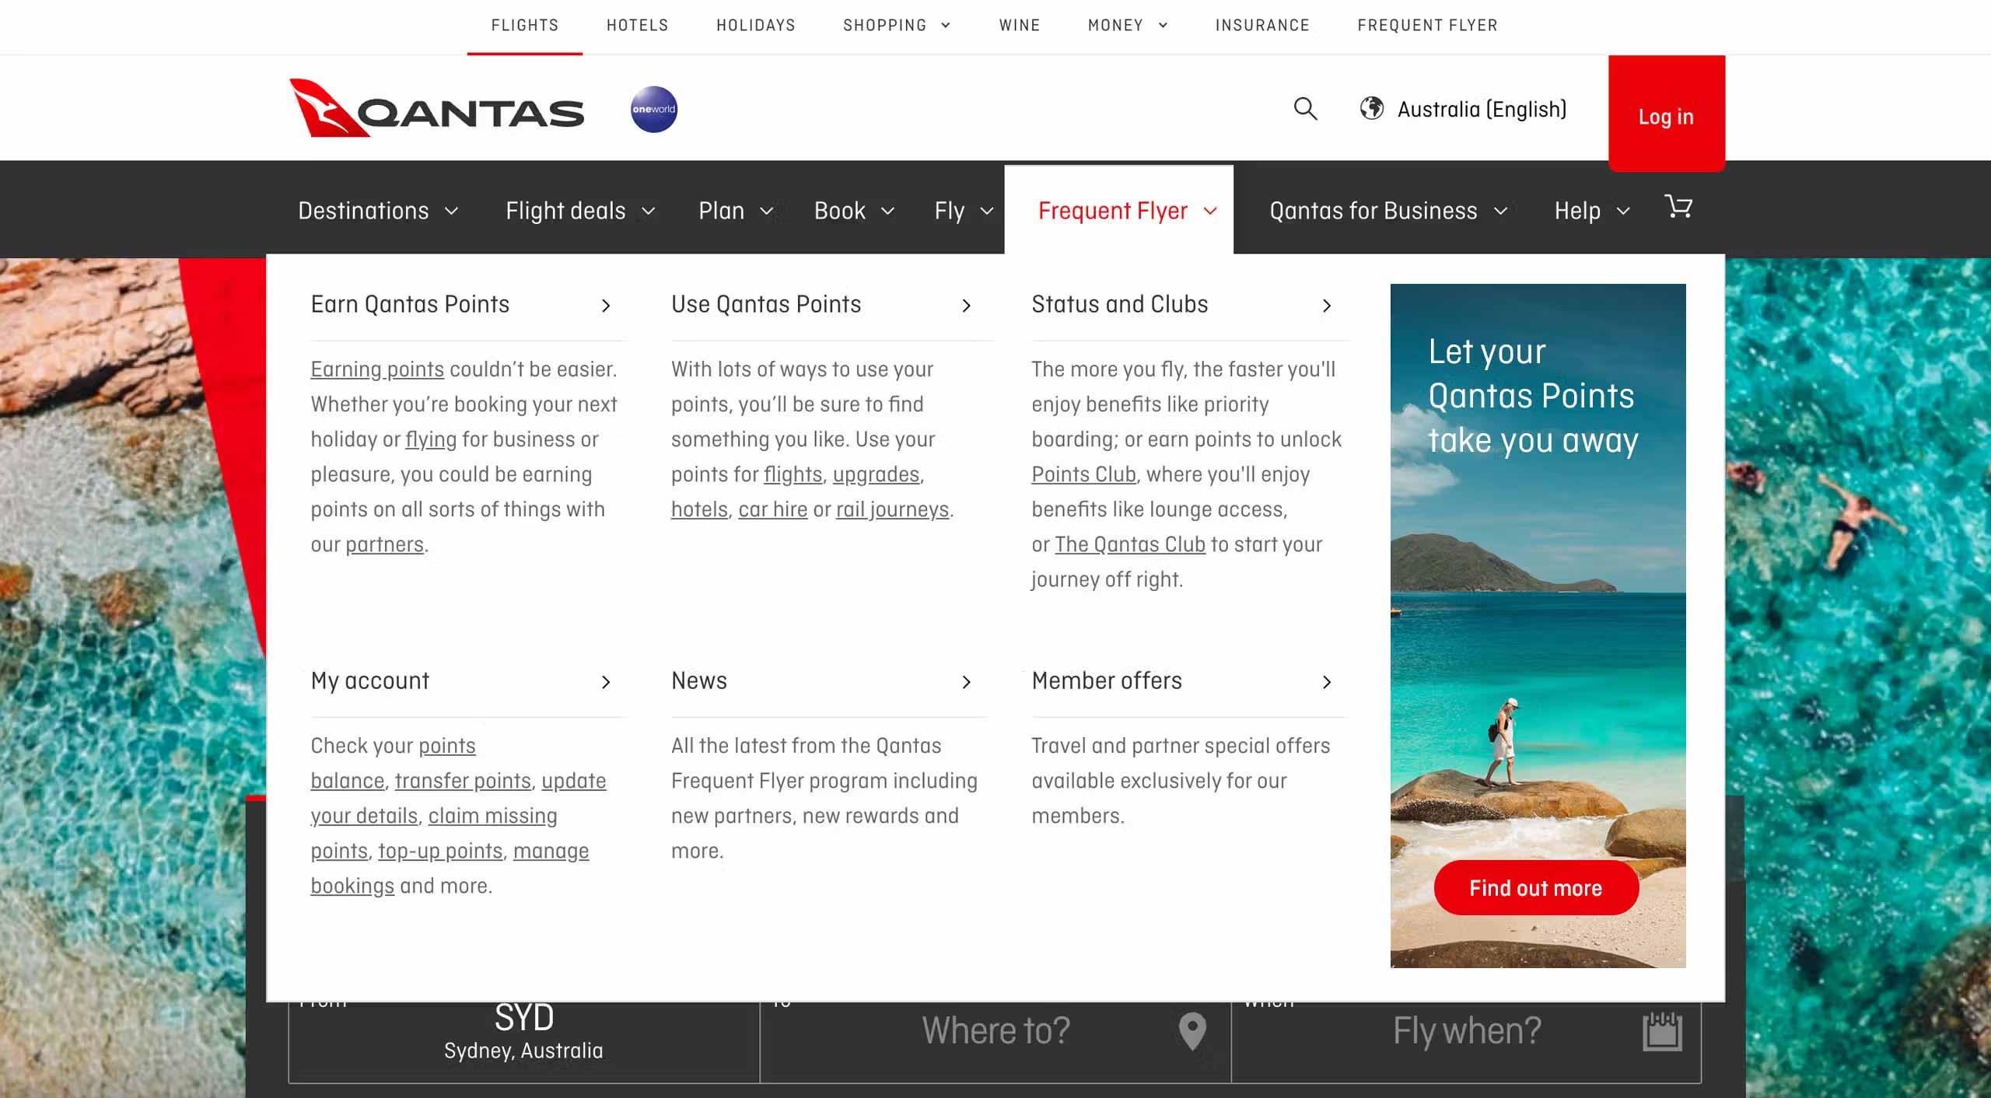Click the upgrades link
1991x1098 pixels.
876,474
